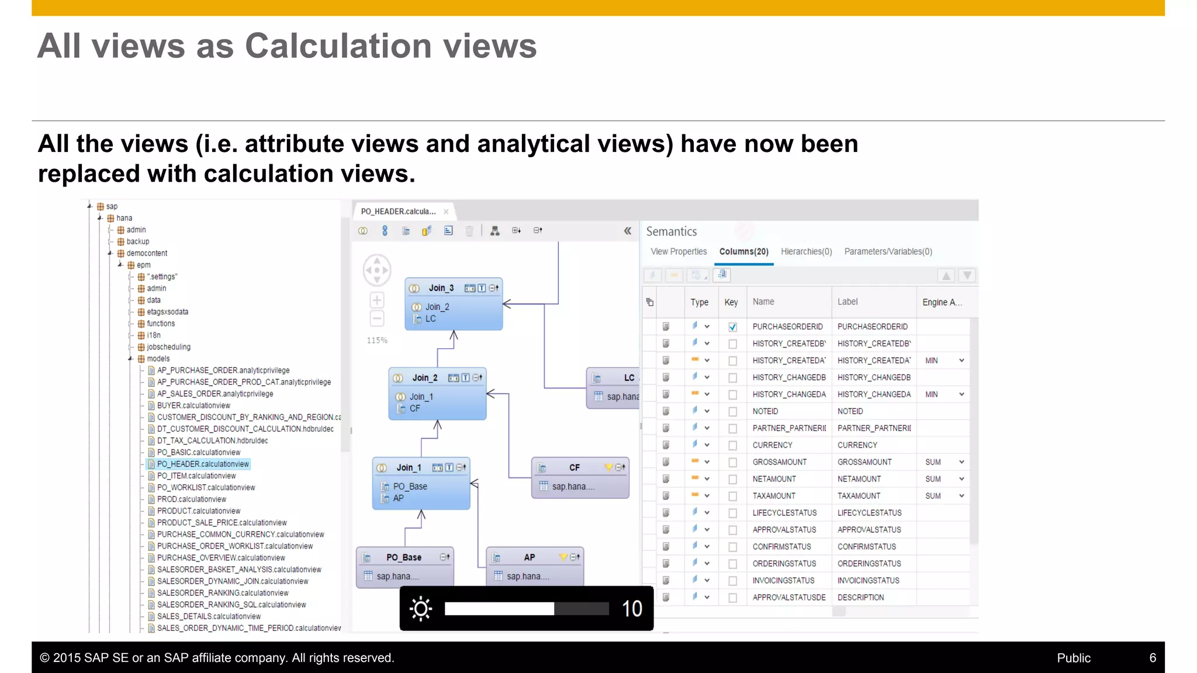Image resolution: width=1197 pixels, height=673 pixels.
Task: Open the SUM dropdown for TAXAMOUNT
Action: (x=961, y=496)
